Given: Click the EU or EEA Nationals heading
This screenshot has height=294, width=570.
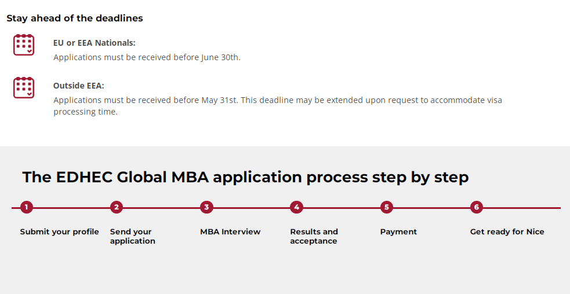Looking at the screenshot, I should [x=94, y=43].
